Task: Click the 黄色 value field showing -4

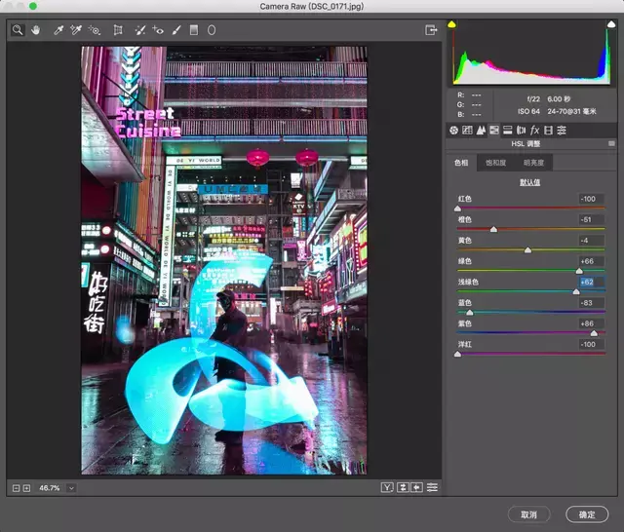Action: click(592, 240)
